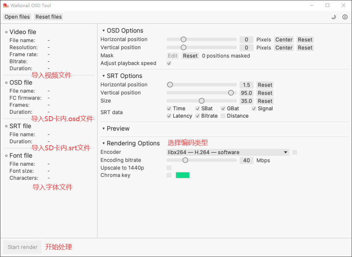Screen dimensions: 352x257
Task: Click the SRT file heading
Action: point(20,126)
